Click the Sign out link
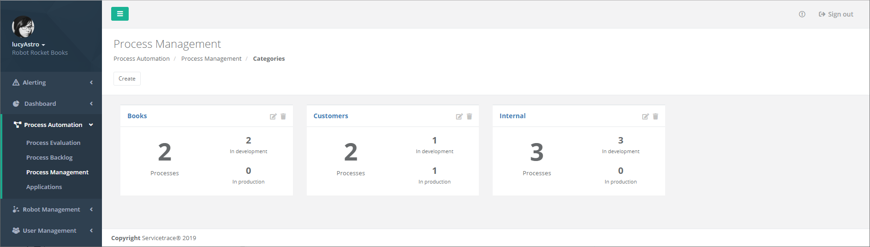The image size is (870, 247). pos(836,14)
